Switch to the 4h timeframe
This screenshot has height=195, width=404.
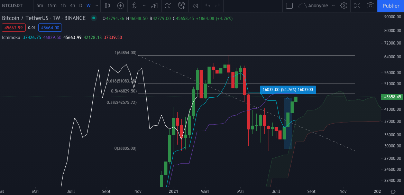tap(72, 6)
